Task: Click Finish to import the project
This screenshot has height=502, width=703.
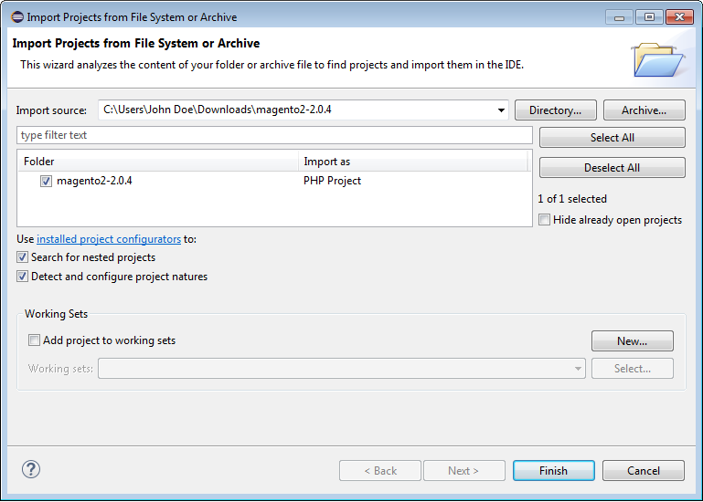Action: (553, 471)
